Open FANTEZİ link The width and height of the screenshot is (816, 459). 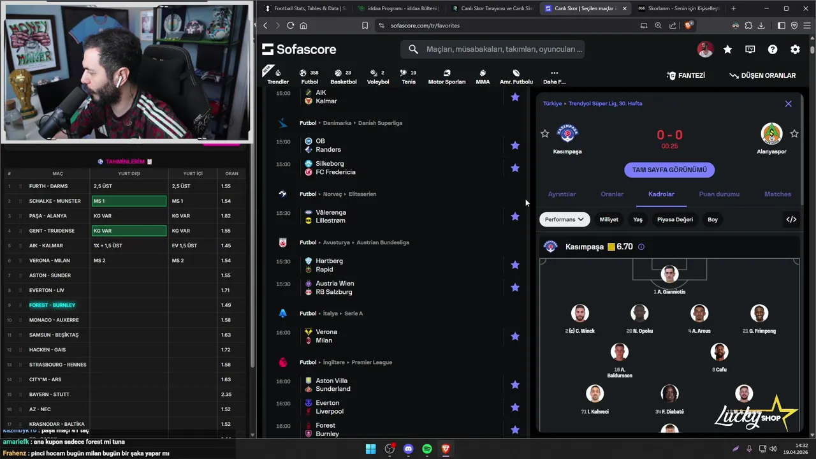tap(686, 75)
